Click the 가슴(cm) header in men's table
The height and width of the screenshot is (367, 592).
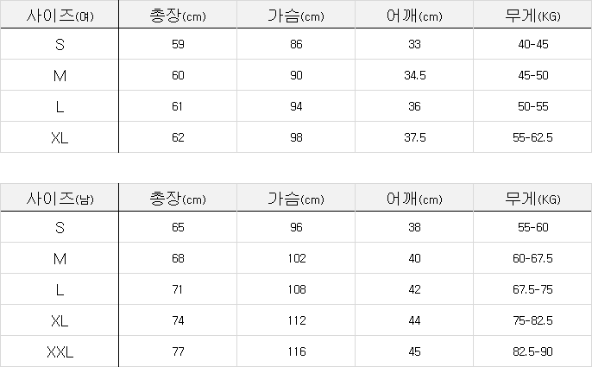click(297, 199)
